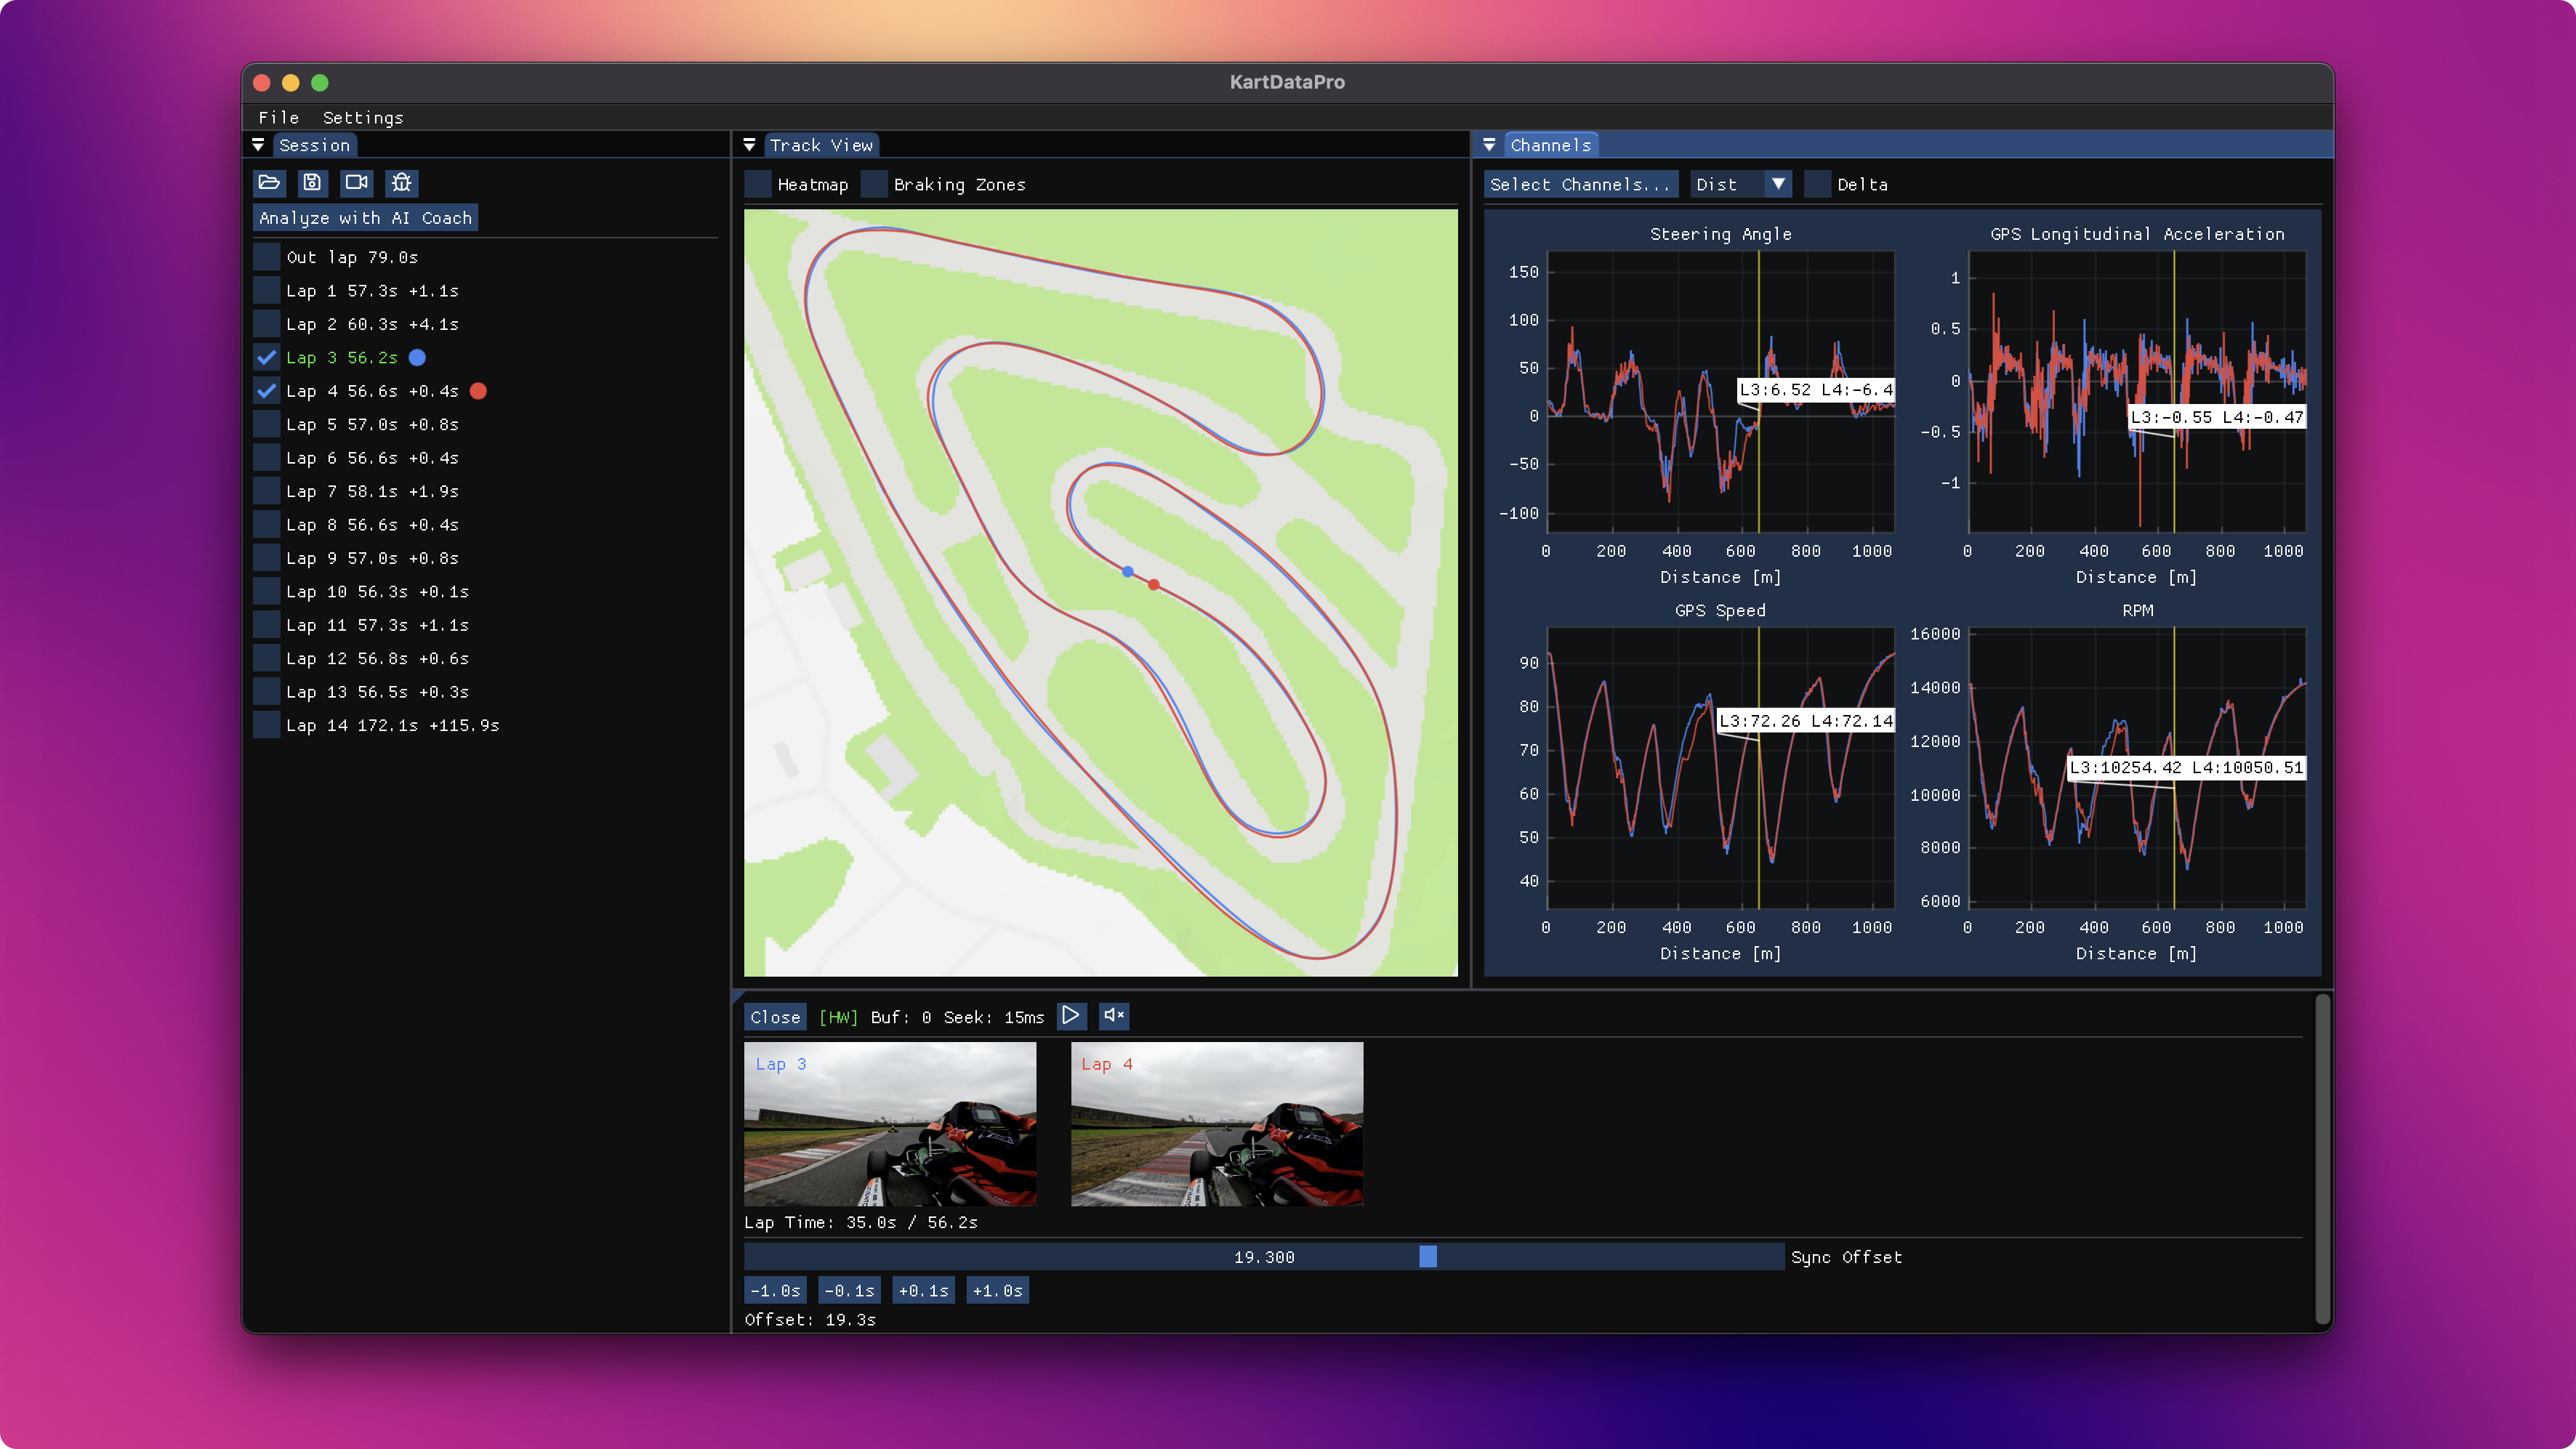Open the Dist axis dropdown
Viewport: 2576px width, 1449px height.
pyautogui.click(x=1740, y=184)
